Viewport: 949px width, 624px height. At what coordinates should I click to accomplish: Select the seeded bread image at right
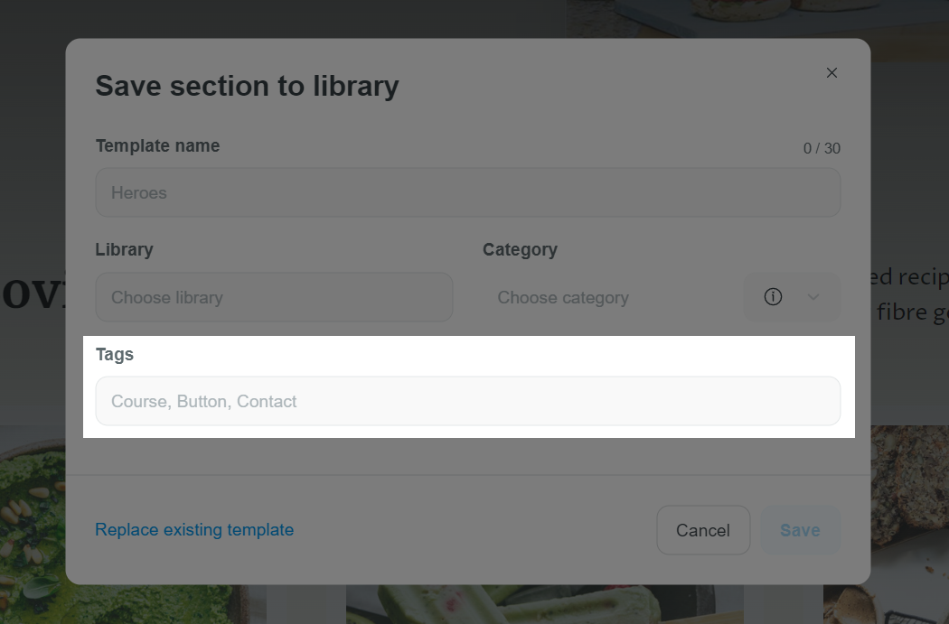909,525
